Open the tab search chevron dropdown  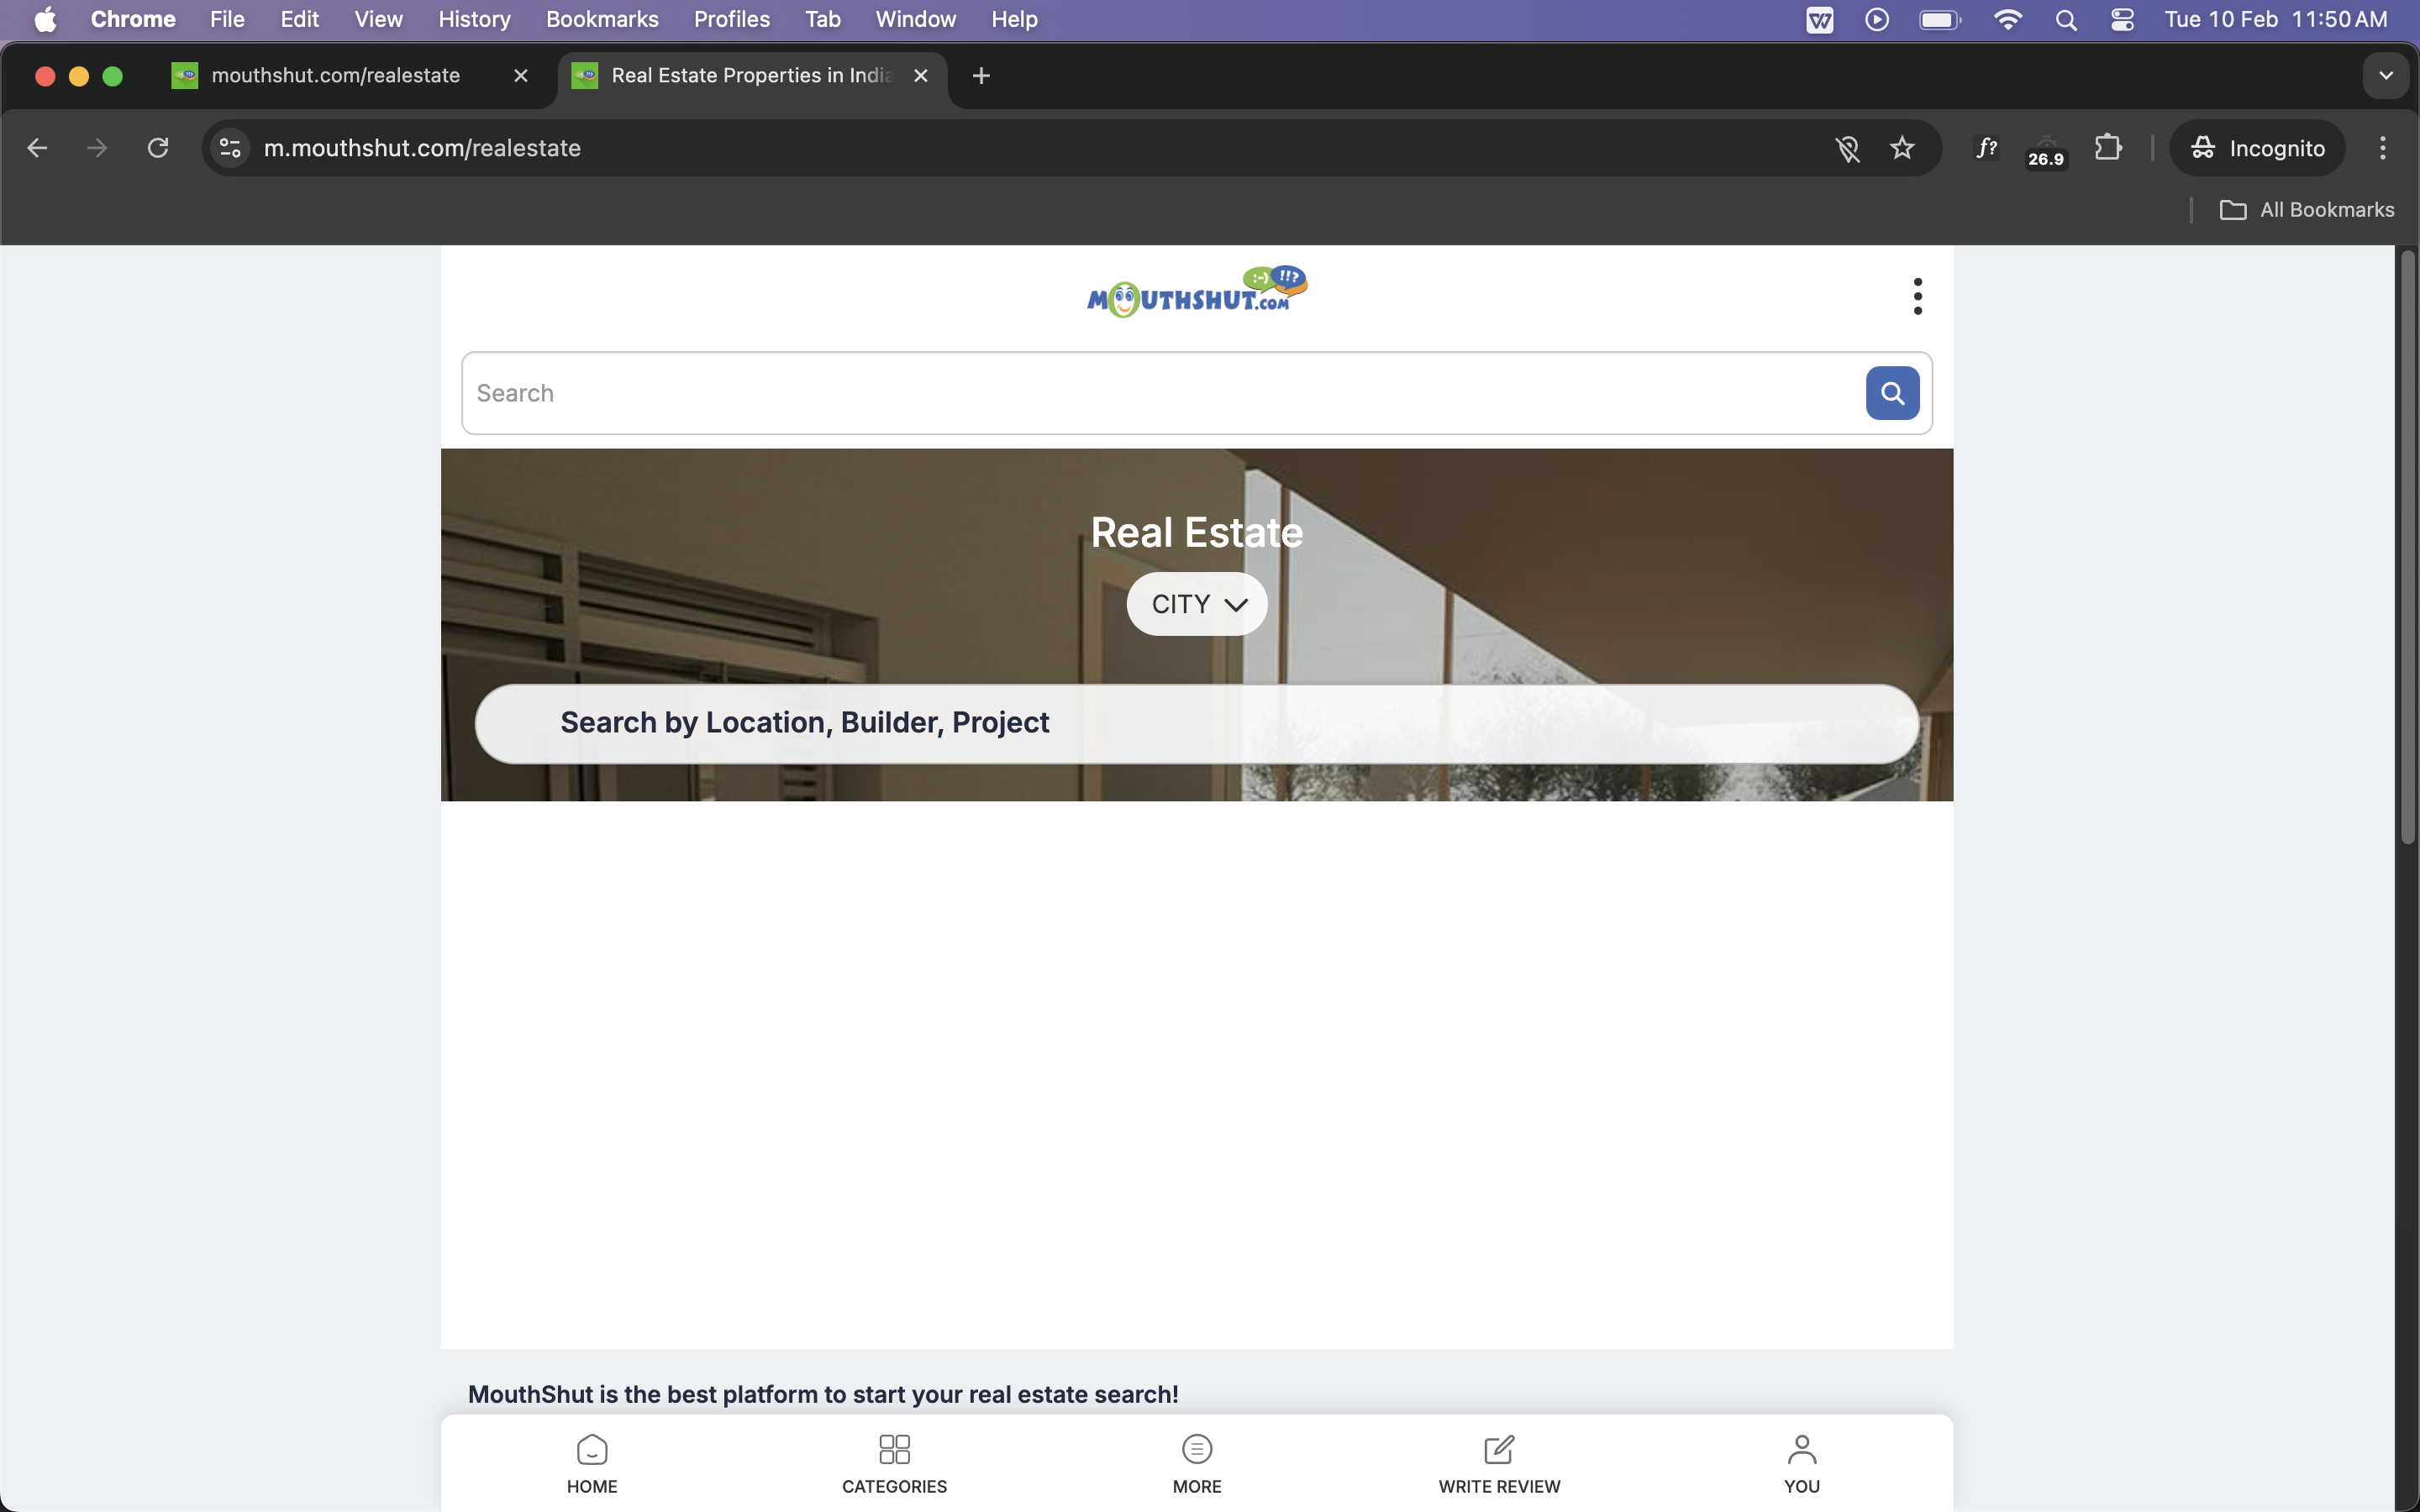pyautogui.click(x=2385, y=76)
